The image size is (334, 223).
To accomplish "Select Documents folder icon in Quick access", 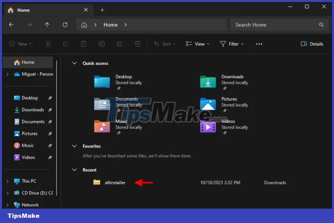I will pos(102,104).
